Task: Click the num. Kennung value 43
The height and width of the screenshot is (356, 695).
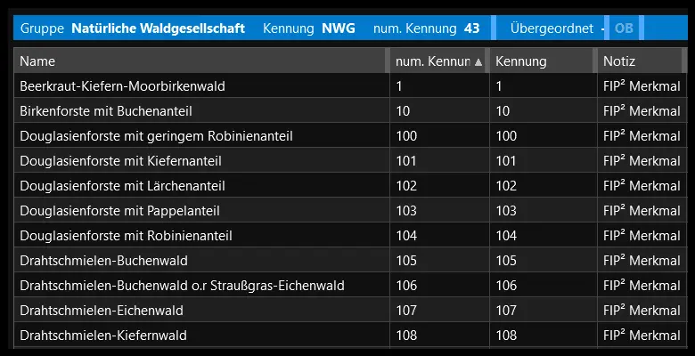Action: pos(472,28)
